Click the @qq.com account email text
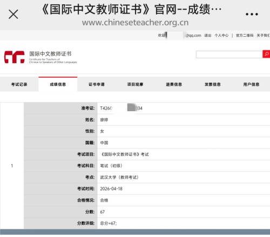 193,36
